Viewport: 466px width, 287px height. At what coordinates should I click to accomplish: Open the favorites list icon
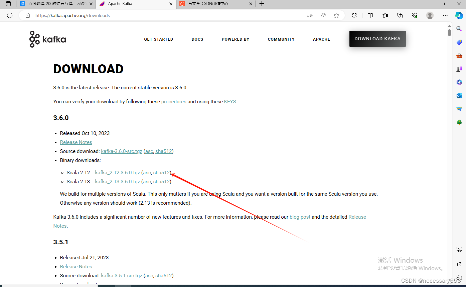[x=385, y=15]
